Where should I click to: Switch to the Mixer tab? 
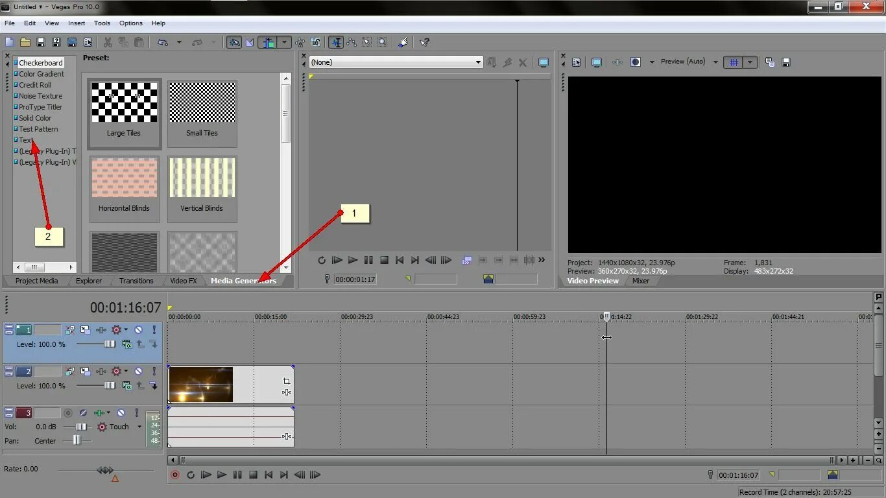(641, 281)
